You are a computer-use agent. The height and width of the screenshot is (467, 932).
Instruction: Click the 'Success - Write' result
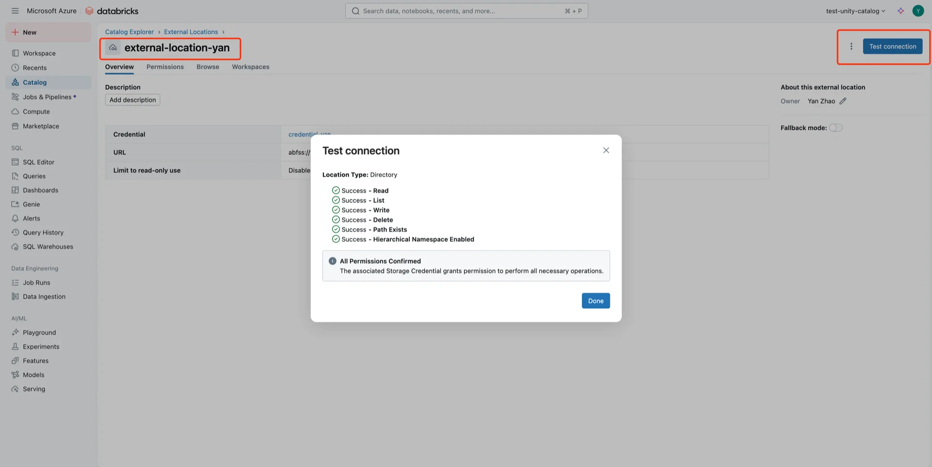pyautogui.click(x=361, y=210)
